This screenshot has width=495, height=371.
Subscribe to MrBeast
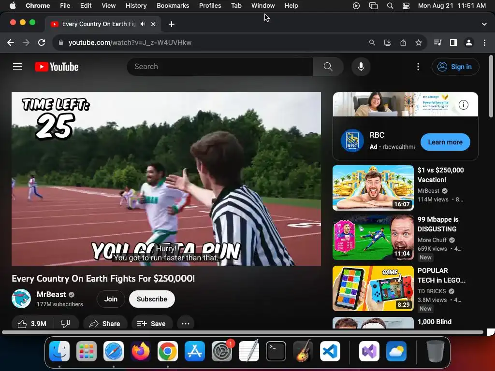152,299
